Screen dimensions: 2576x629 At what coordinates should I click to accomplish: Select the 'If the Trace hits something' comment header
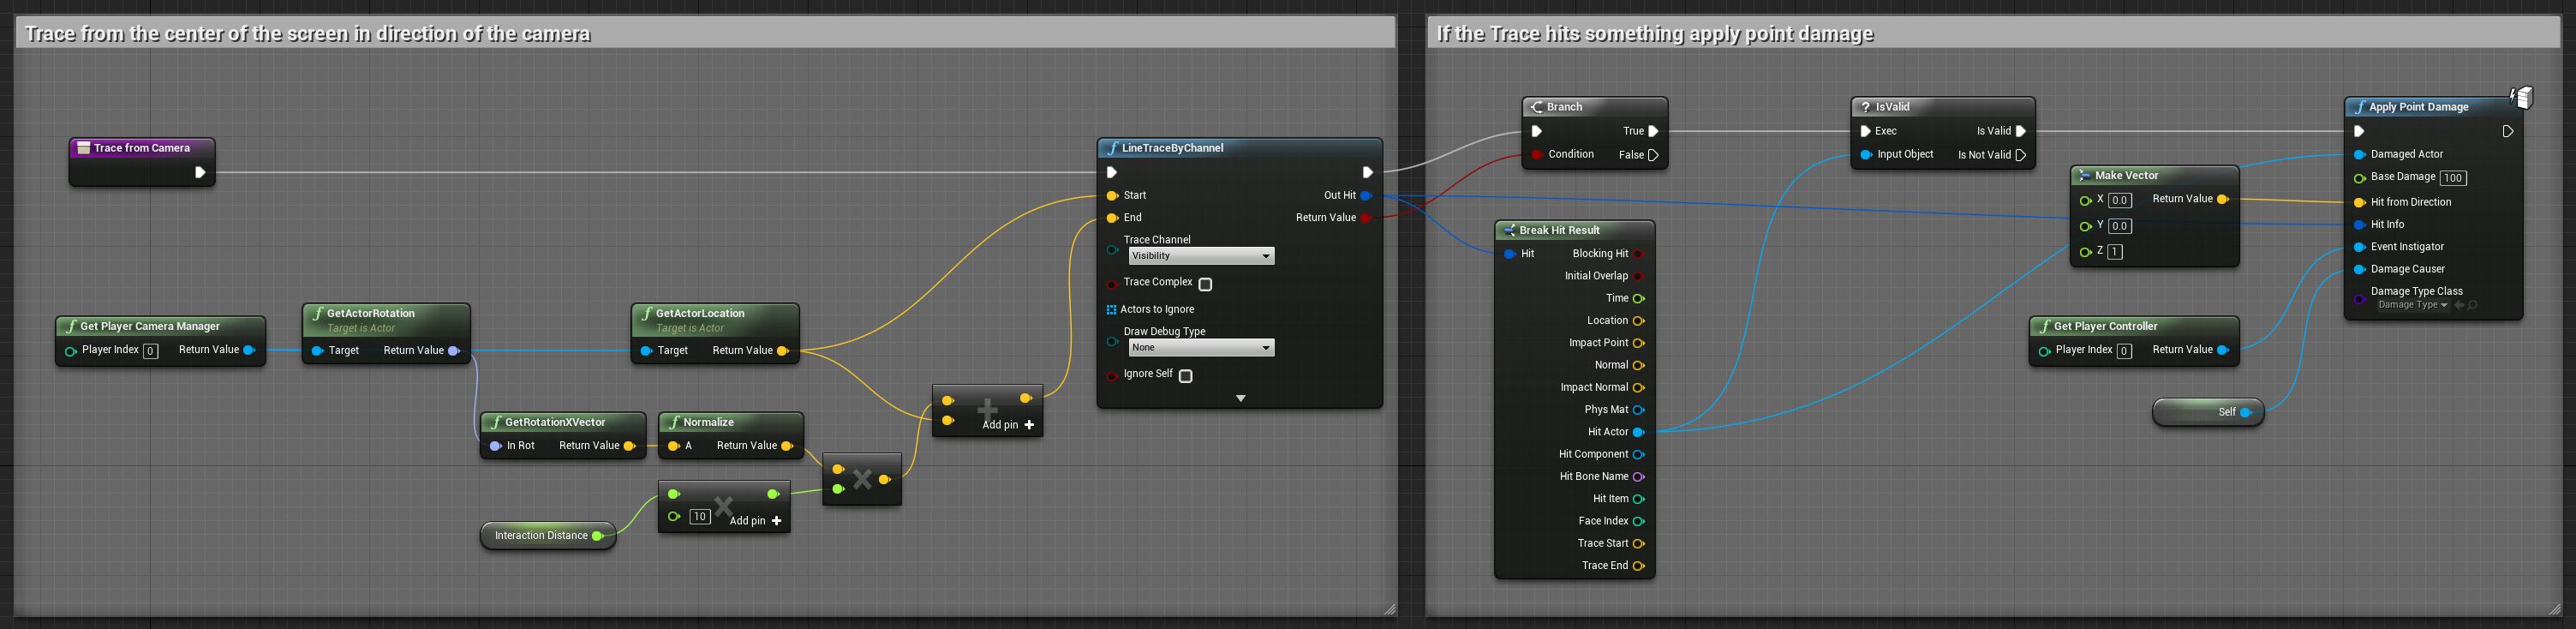1990,34
